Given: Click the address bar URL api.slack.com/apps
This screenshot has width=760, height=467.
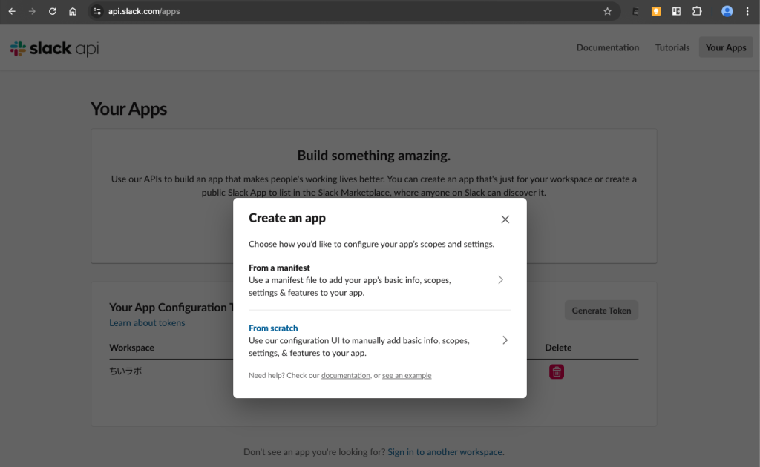Looking at the screenshot, I should point(144,11).
